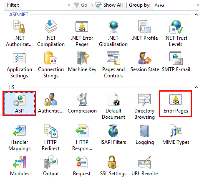This screenshot has height=179, width=199.
Task: Open Connection Strings feature
Action: (51, 65)
